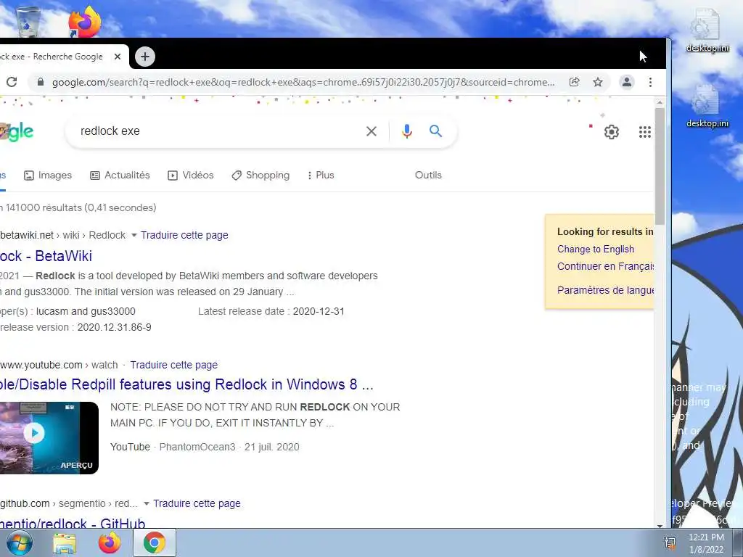Select the lower desktop.ini file icon
743x557 pixels.
tap(707, 106)
